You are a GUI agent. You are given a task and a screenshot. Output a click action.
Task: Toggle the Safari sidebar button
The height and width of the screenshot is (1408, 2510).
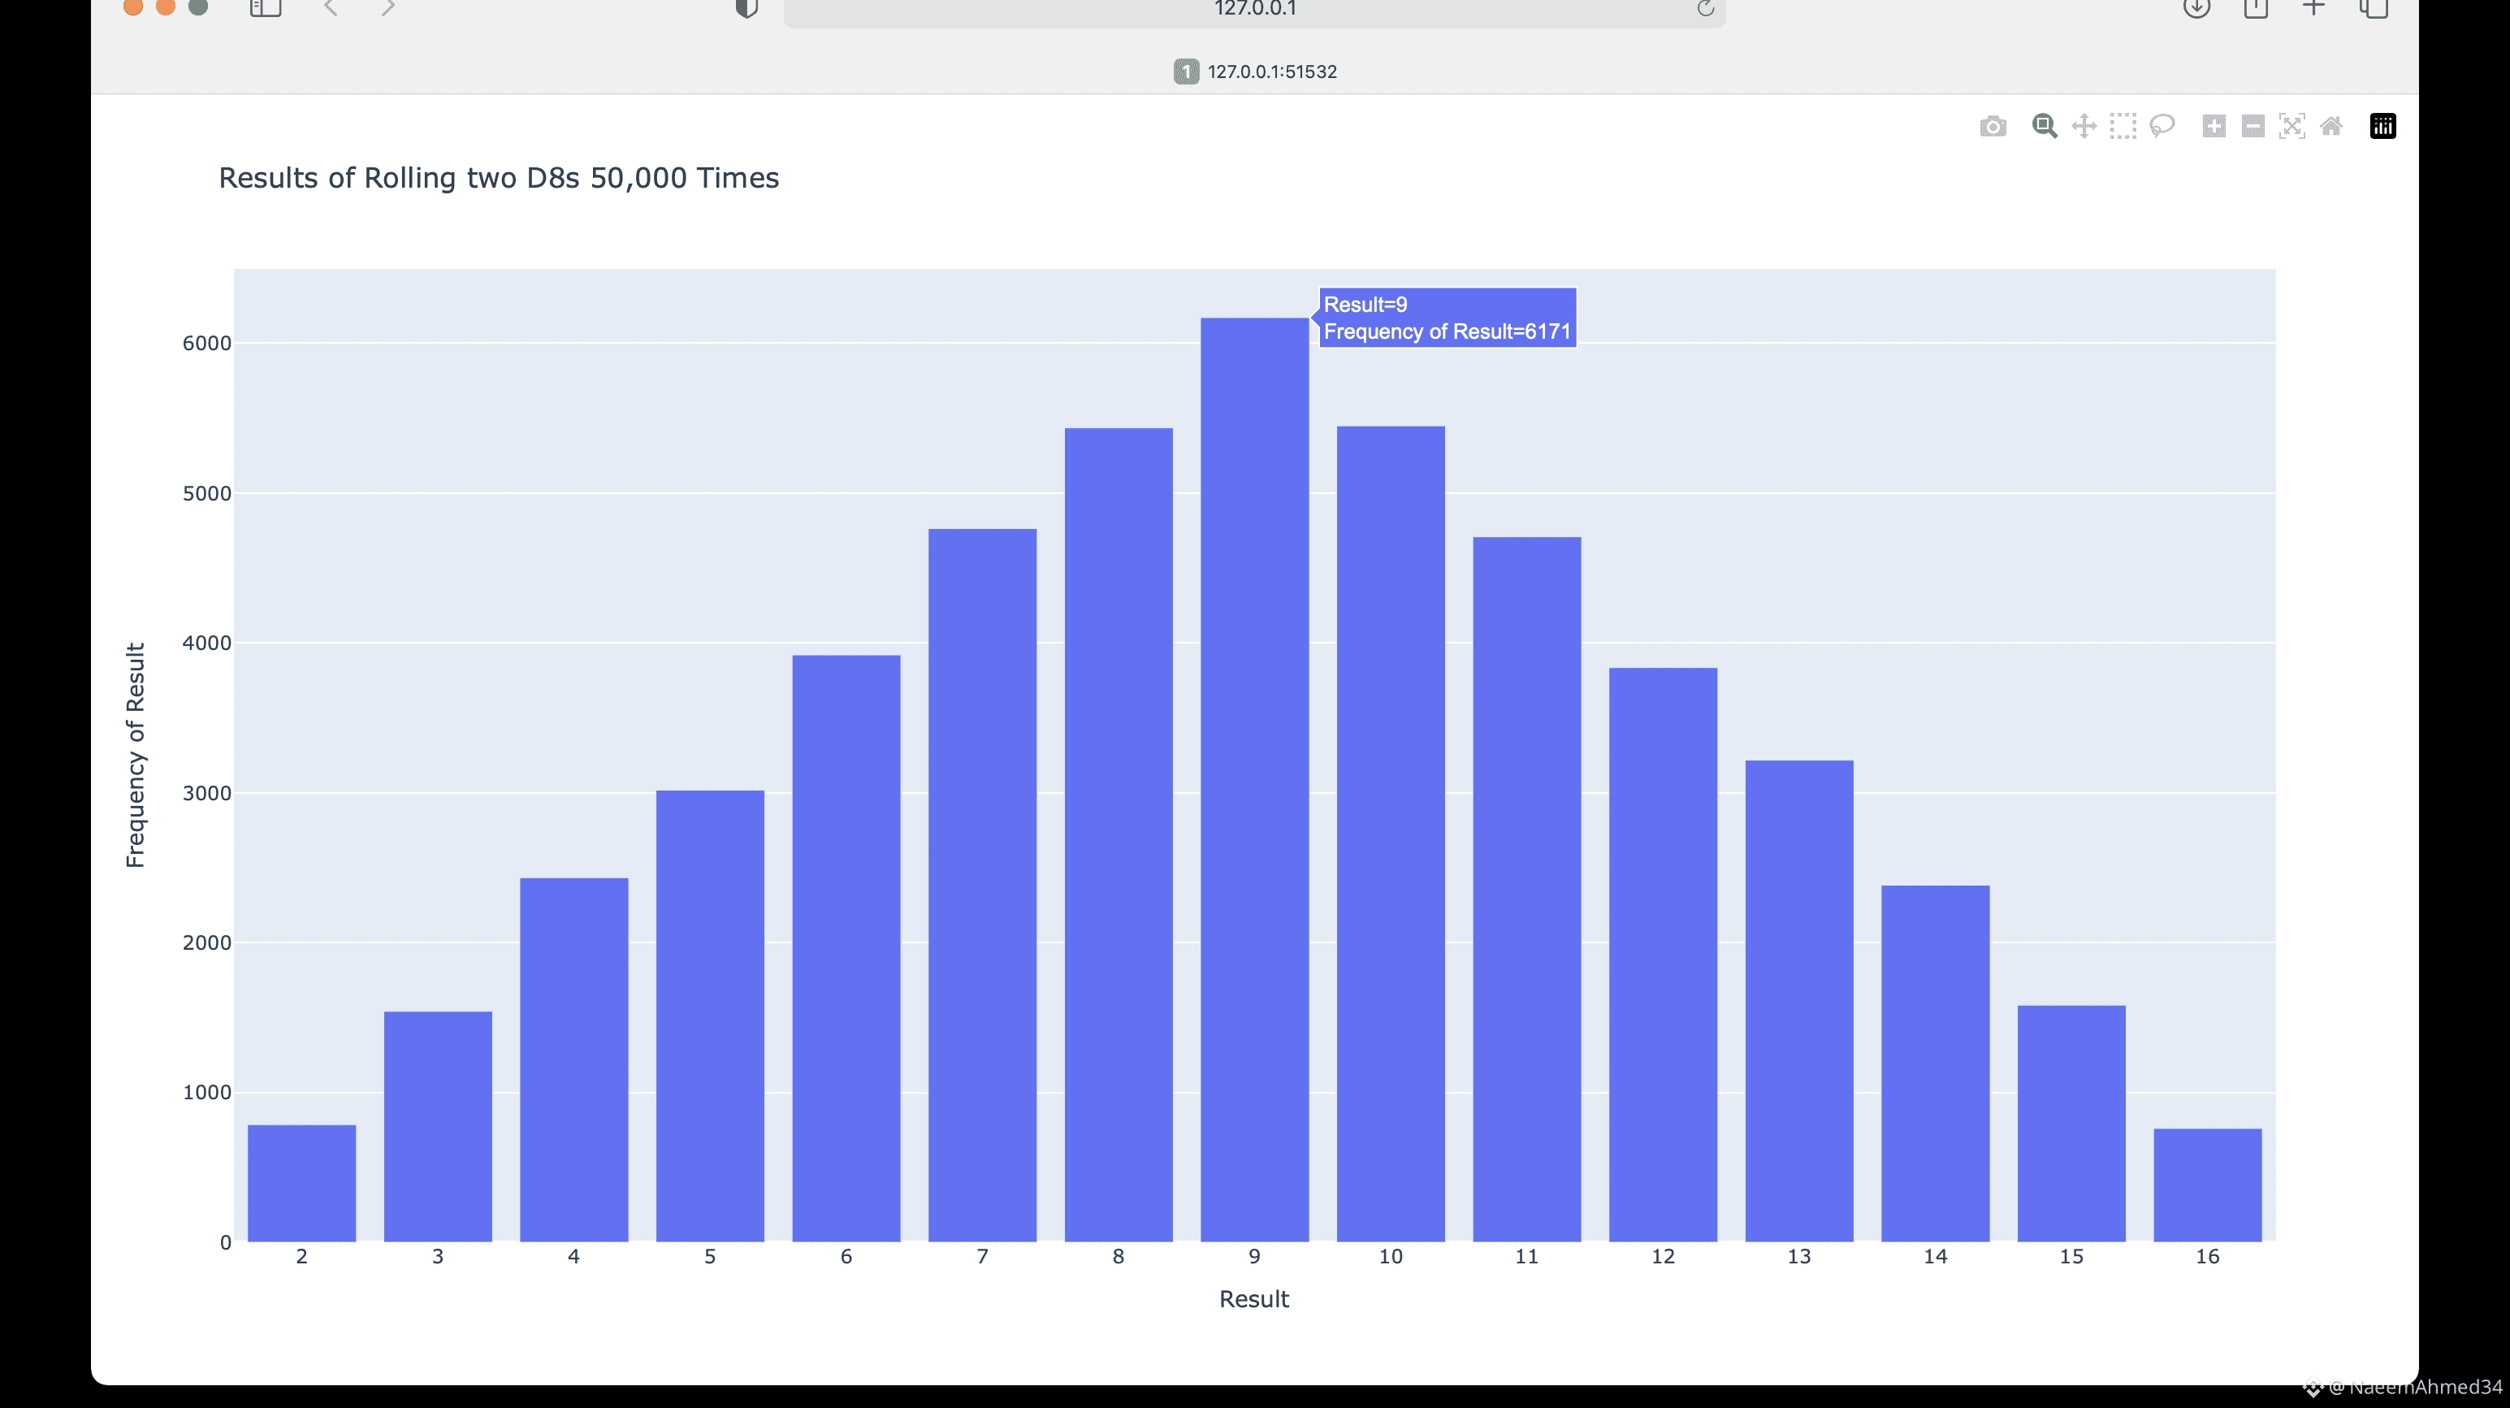[x=265, y=9]
